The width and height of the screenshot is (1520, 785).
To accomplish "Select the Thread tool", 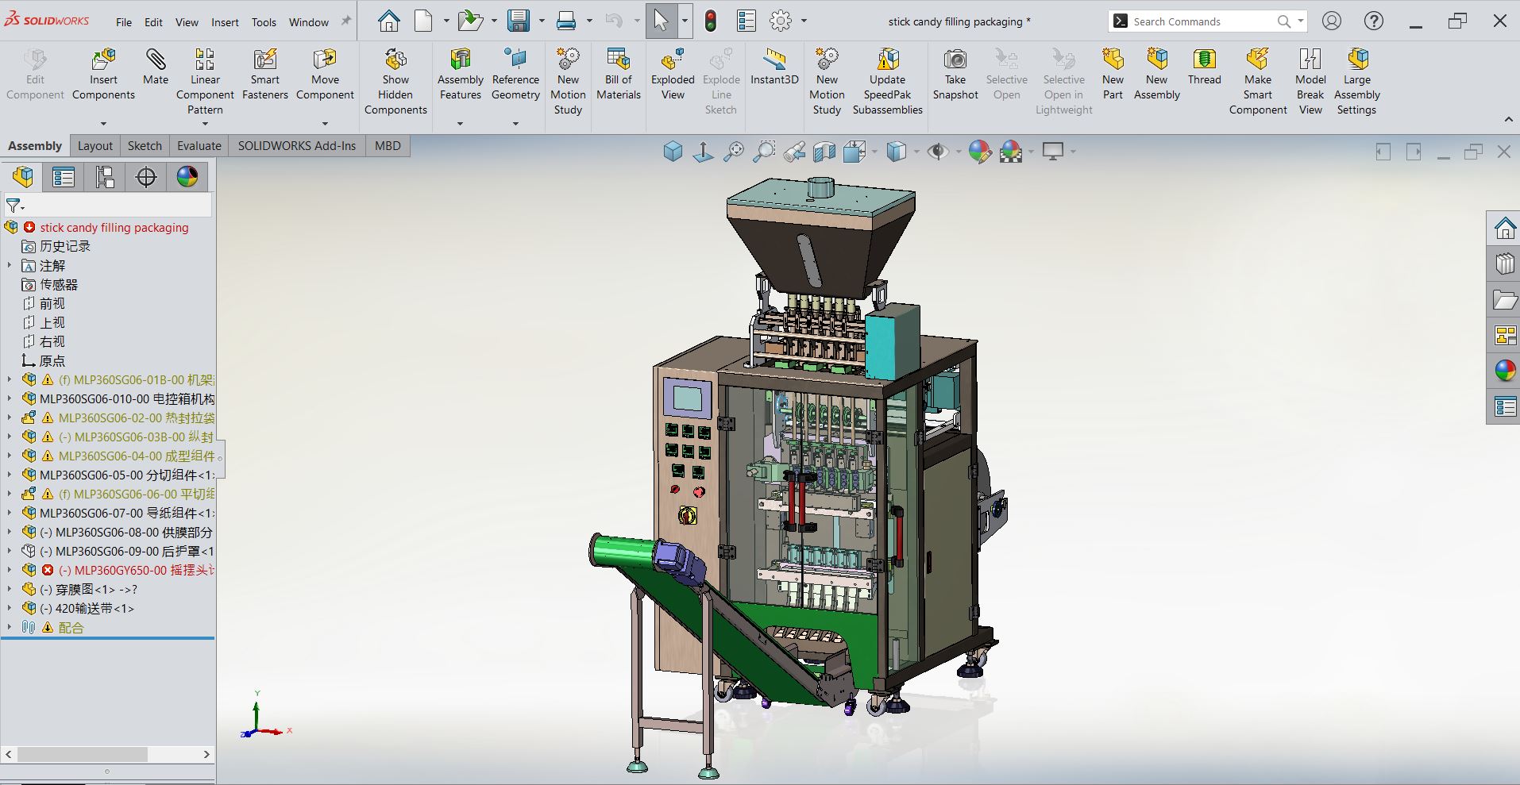I will (1205, 67).
